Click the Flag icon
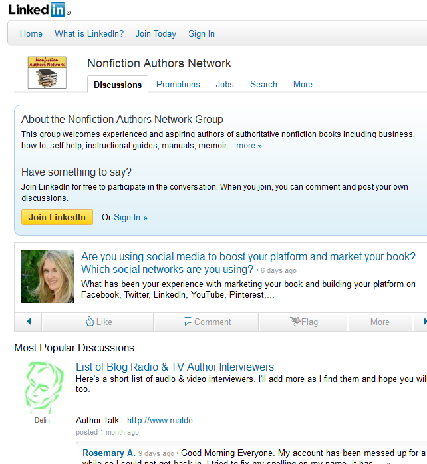 click(x=295, y=321)
